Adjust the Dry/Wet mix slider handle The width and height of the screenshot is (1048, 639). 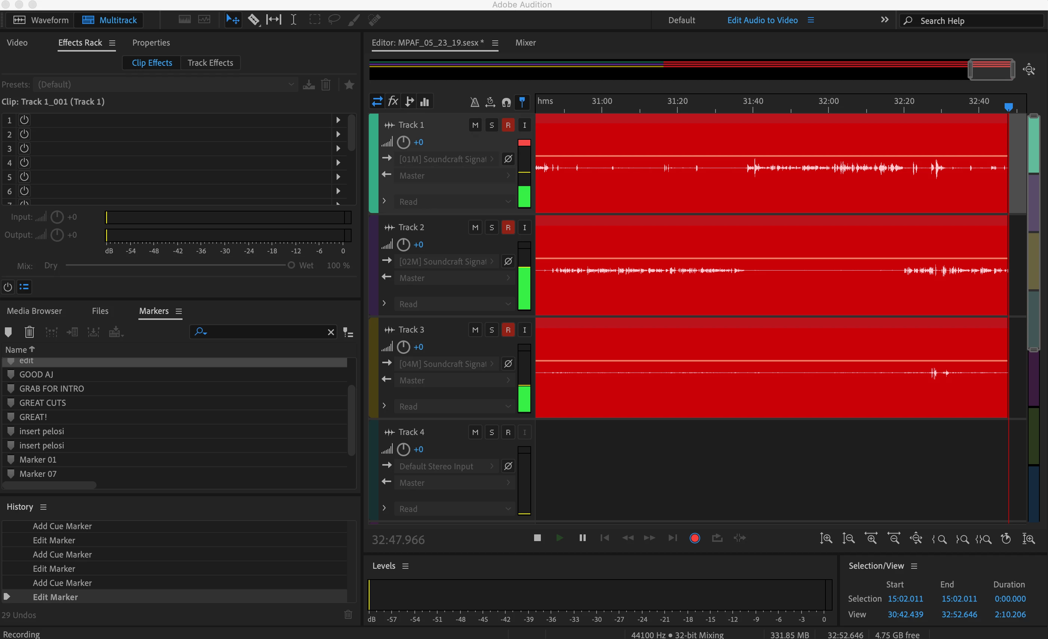[291, 265]
